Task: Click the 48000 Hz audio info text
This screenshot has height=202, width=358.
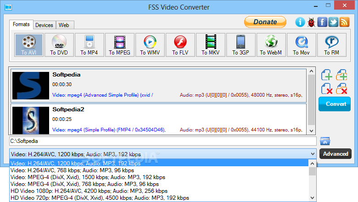Action: tap(241, 95)
